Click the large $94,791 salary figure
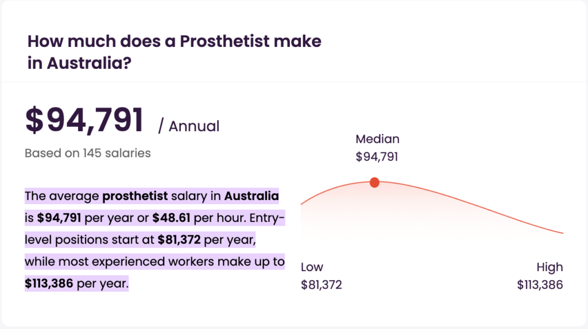Image resolution: width=588 pixels, height=329 pixels. pos(84,120)
